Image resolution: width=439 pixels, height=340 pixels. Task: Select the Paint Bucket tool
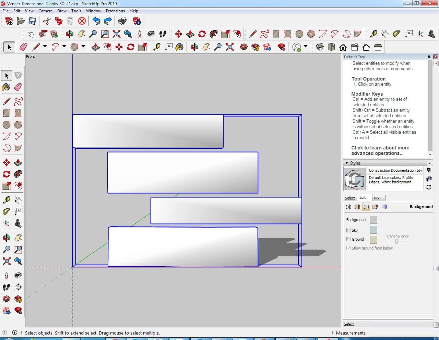click(7, 87)
